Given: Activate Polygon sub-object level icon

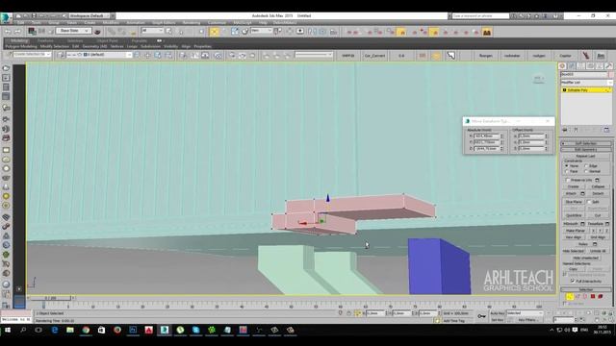Looking at the screenshot, I should pyautogui.click(x=593, y=297).
